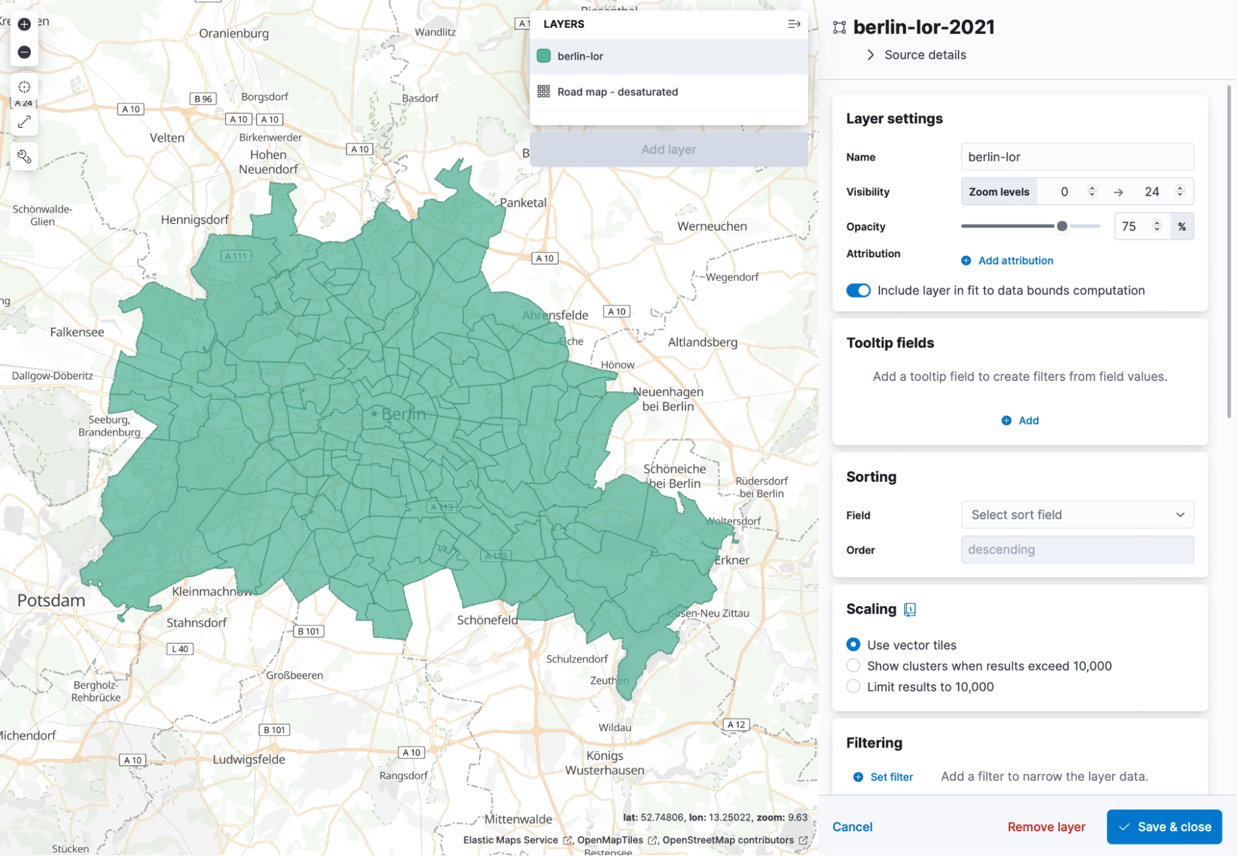
Task: Click Remove layer button
Action: [x=1046, y=827]
